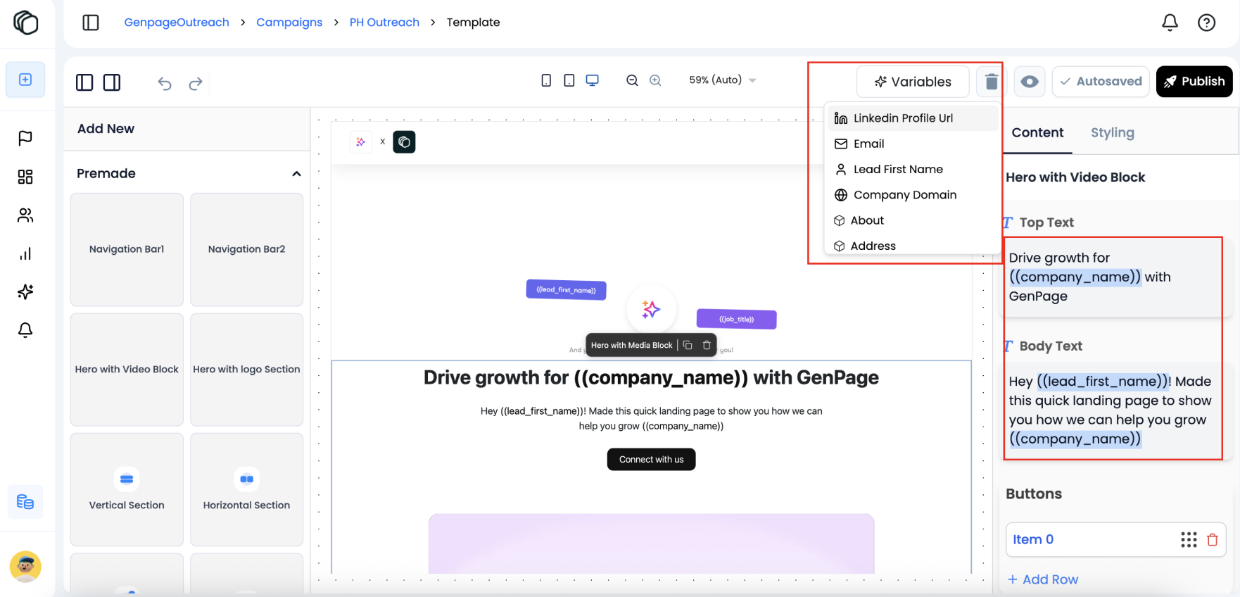The height and width of the screenshot is (597, 1240).
Task: Click Connect with us button on canvas
Action: tap(651, 460)
